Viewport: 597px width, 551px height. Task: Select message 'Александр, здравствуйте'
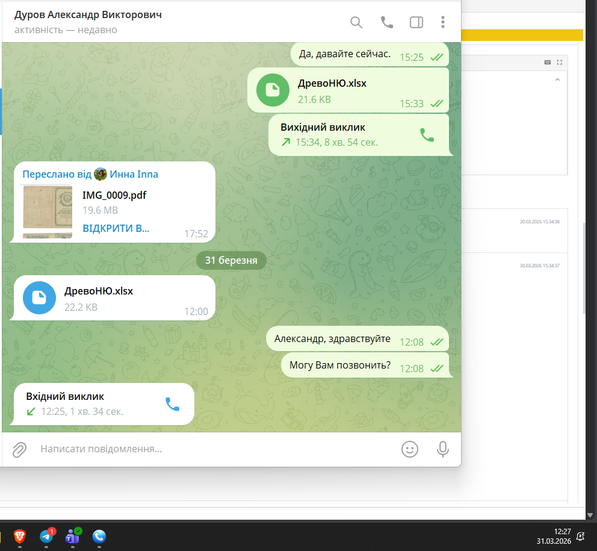(x=357, y=339)
